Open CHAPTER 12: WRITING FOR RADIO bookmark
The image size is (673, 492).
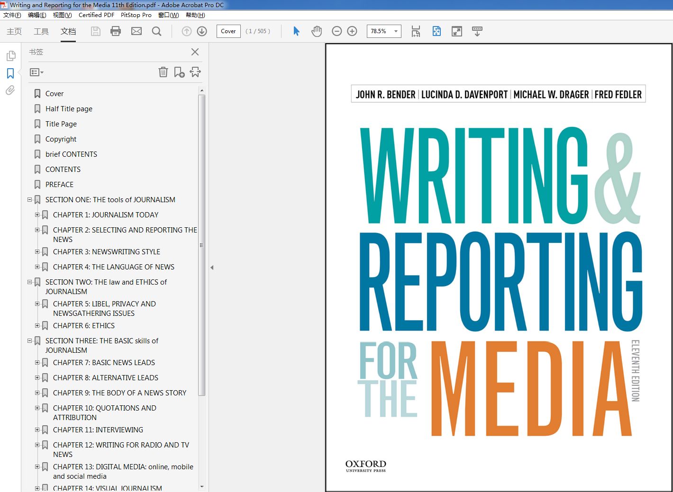121,450
